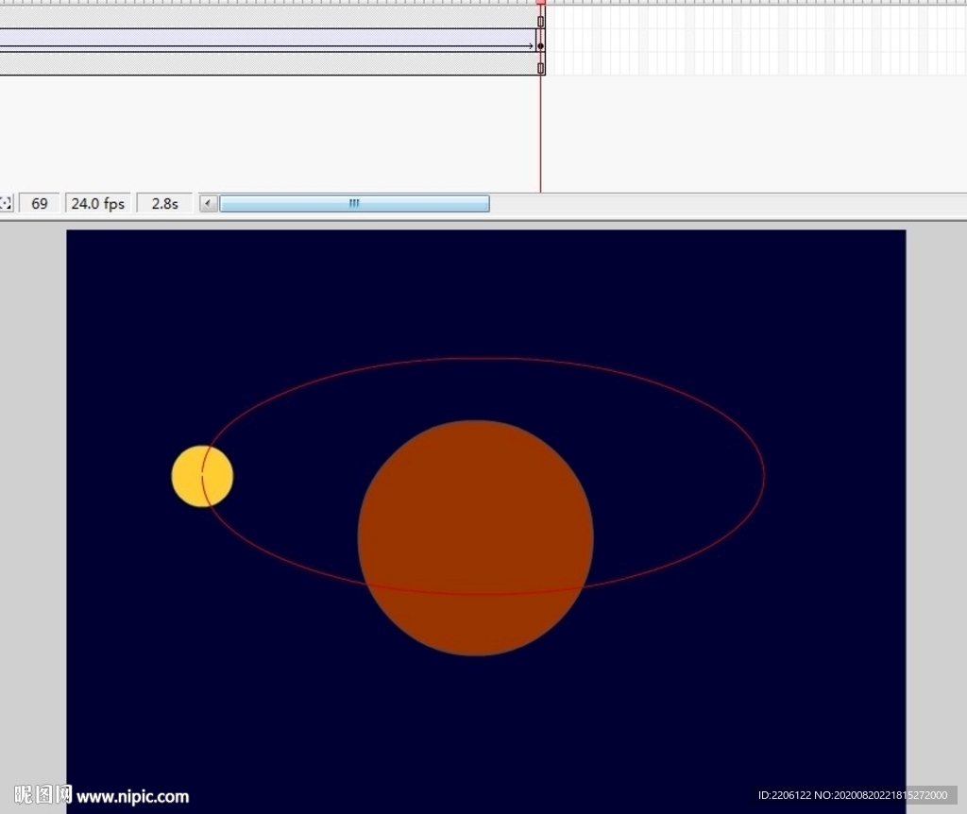Click the timeline scroll left arrow
The height and width of the screenshot is (814, 967).
point(209,203)
